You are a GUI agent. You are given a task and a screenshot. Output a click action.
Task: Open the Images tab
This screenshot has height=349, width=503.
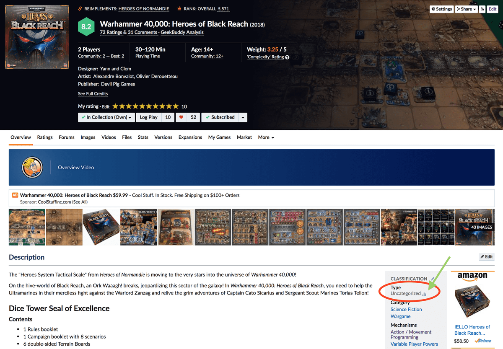click(88, 137)
